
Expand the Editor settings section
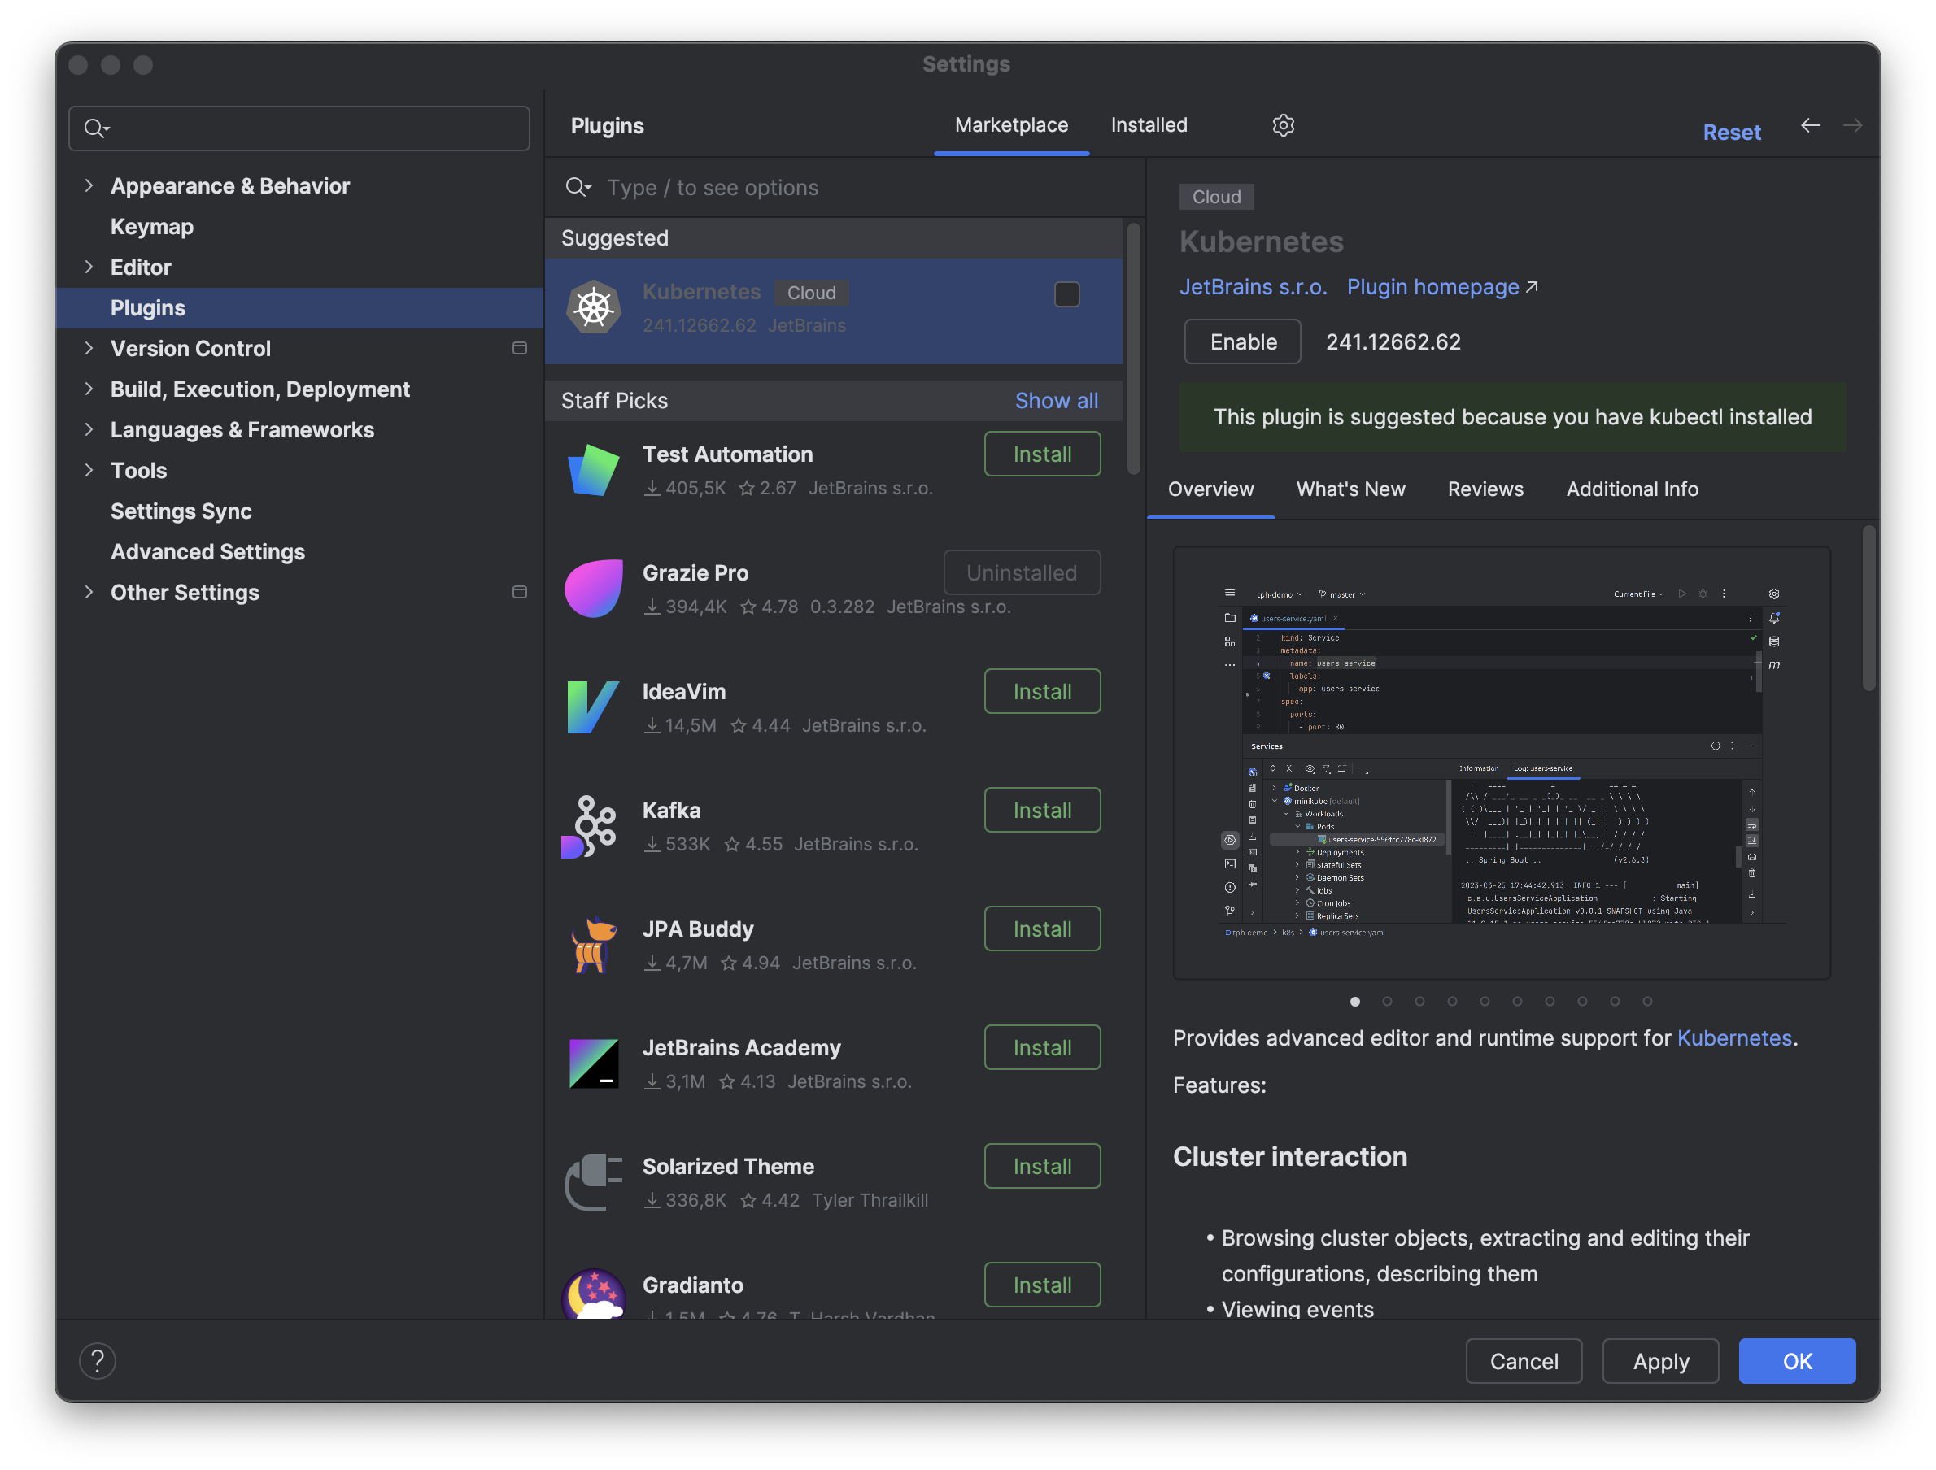point(89,267)
